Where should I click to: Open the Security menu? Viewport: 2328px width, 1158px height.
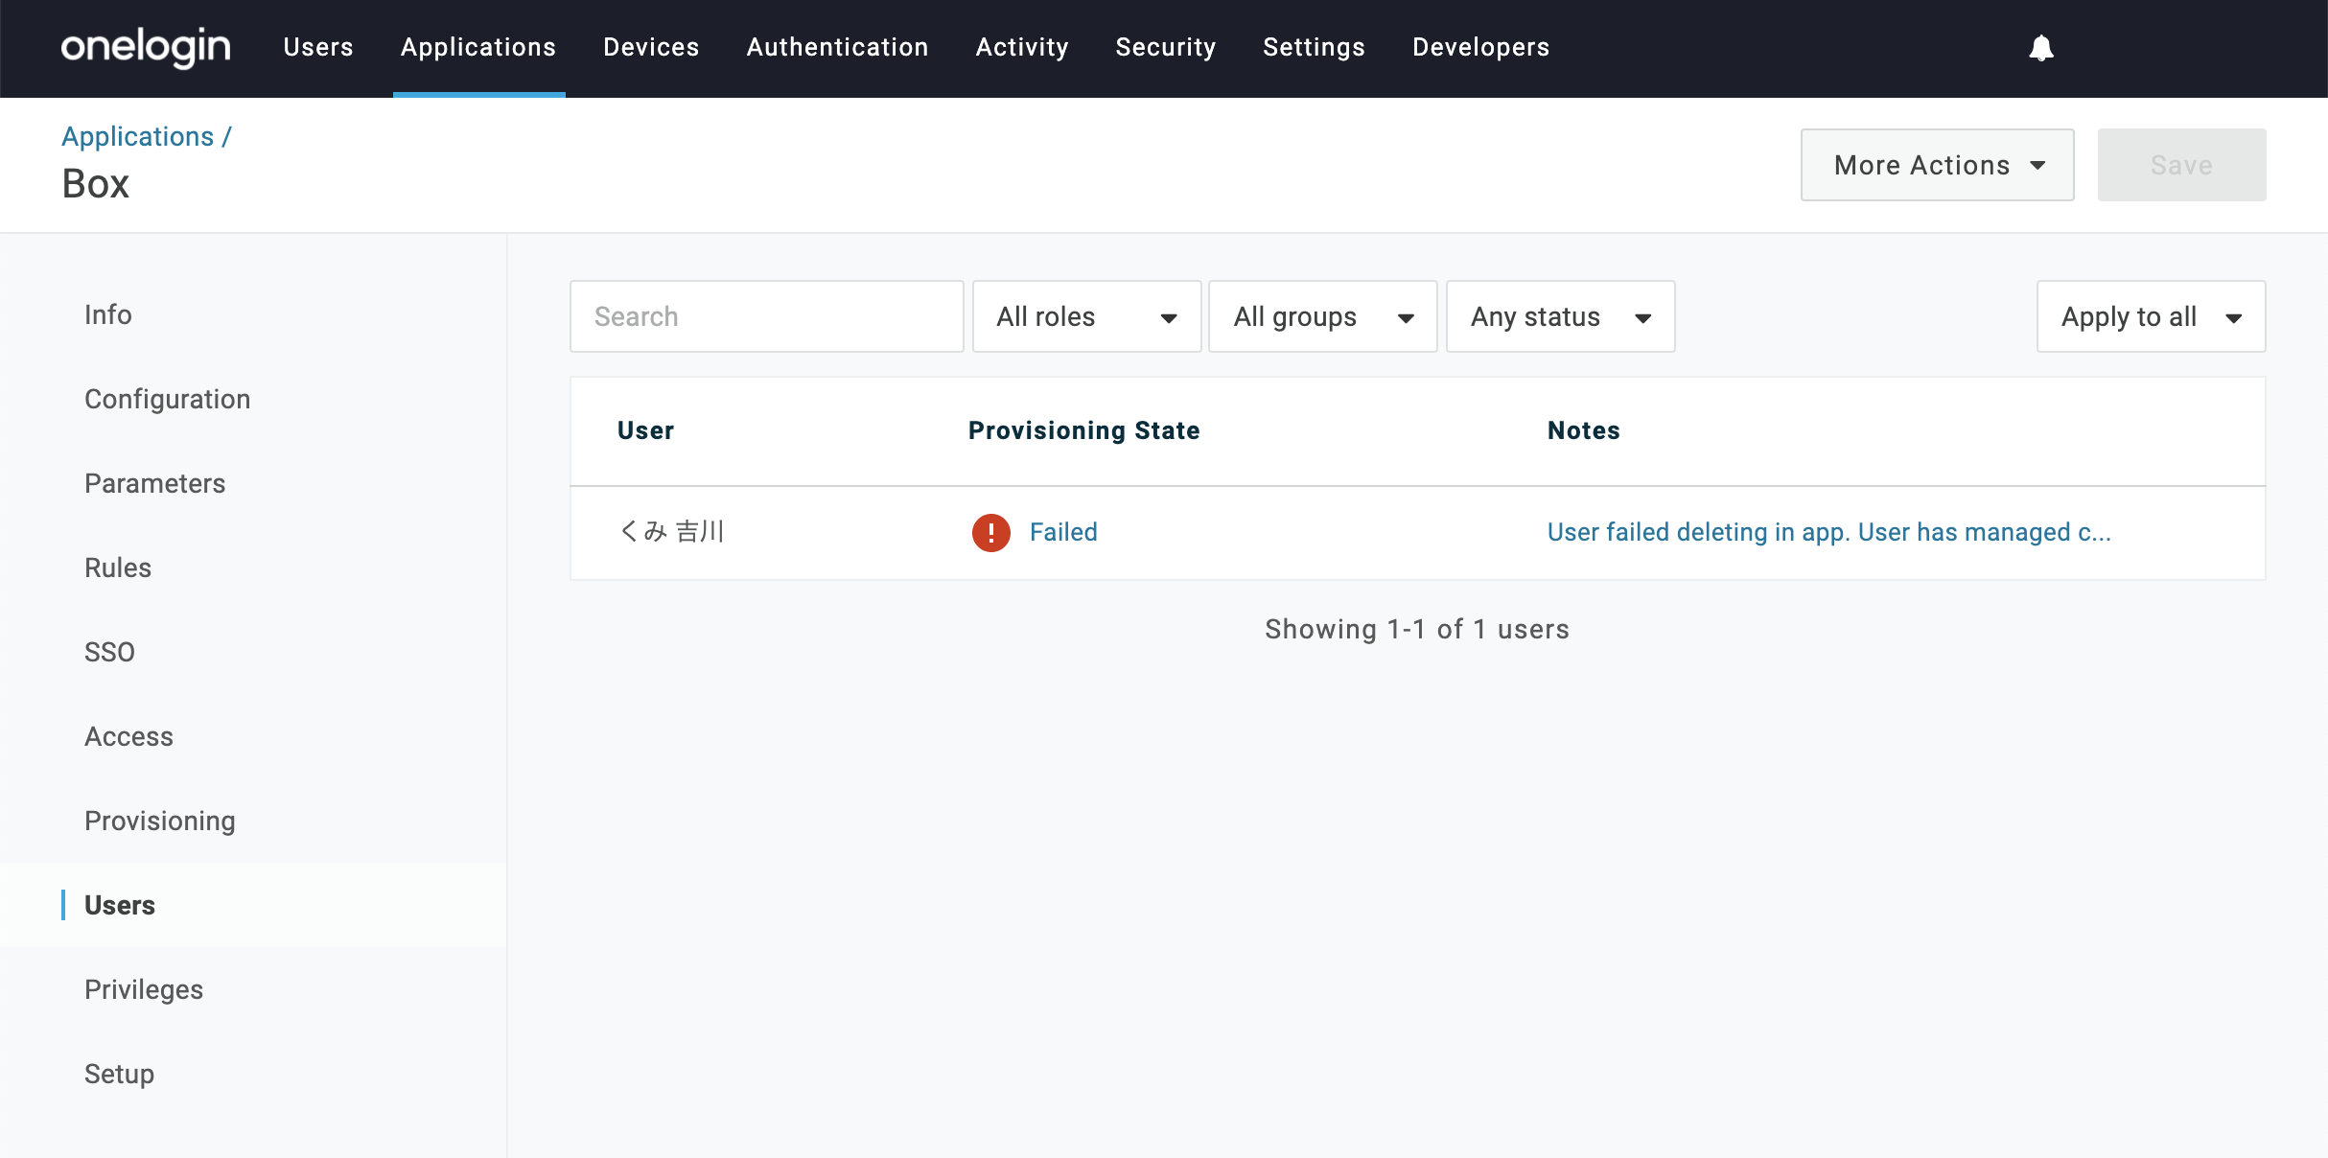pyautogui.click(x=1166, y=47)
